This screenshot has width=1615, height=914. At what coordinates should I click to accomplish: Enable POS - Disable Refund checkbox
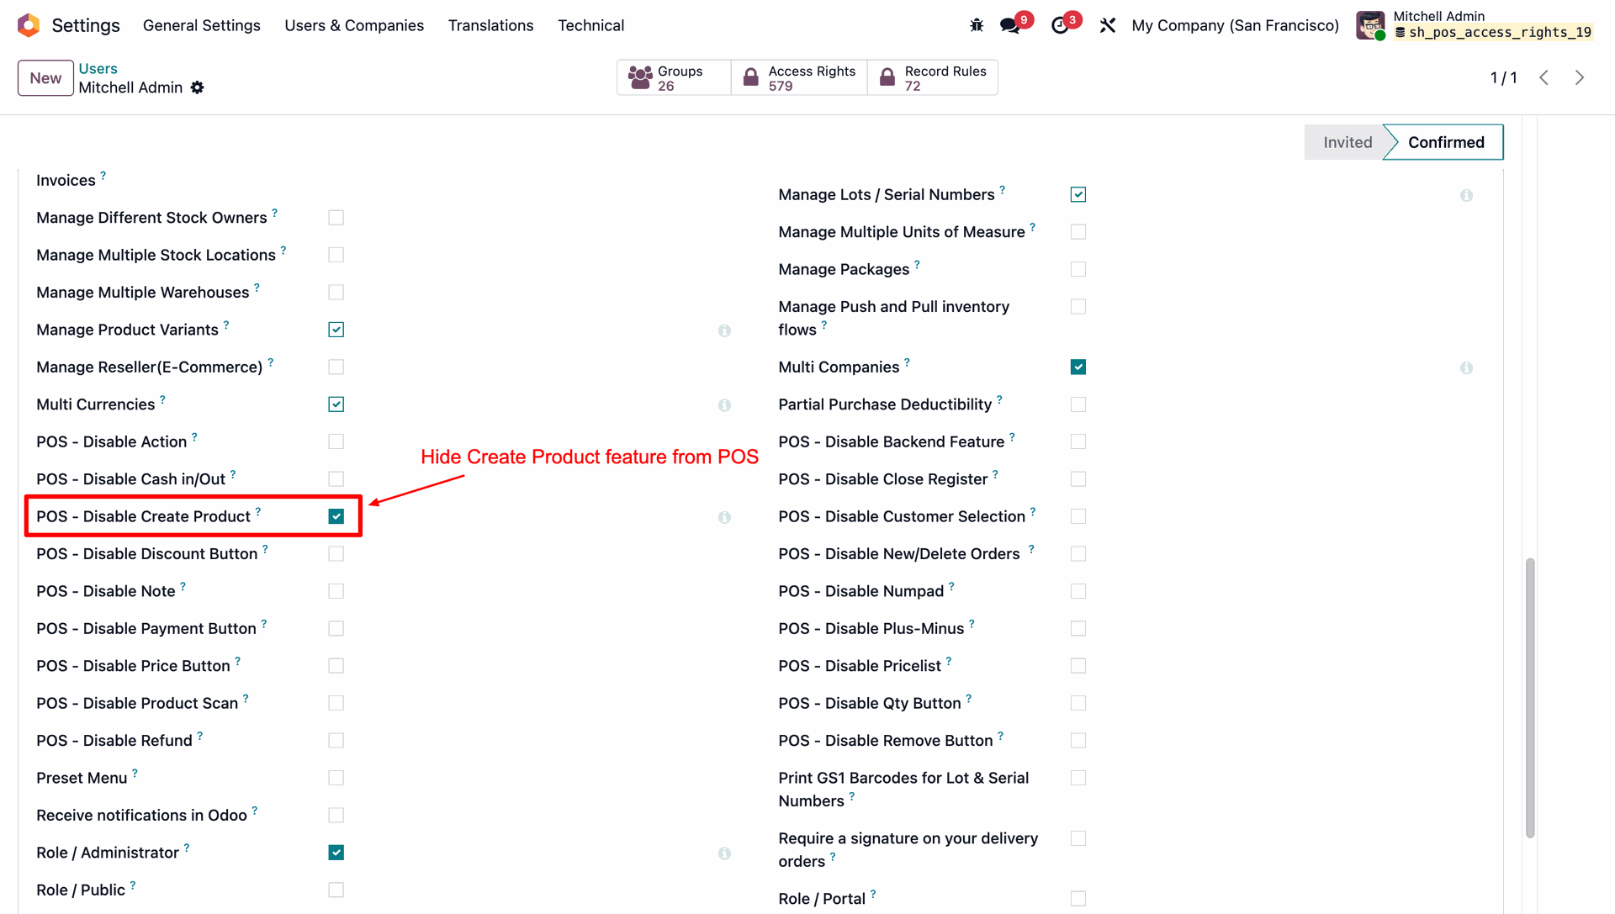point(336,741)
